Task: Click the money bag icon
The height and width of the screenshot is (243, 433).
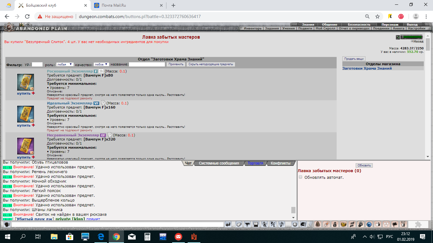Action: click(x=335, y=224)
